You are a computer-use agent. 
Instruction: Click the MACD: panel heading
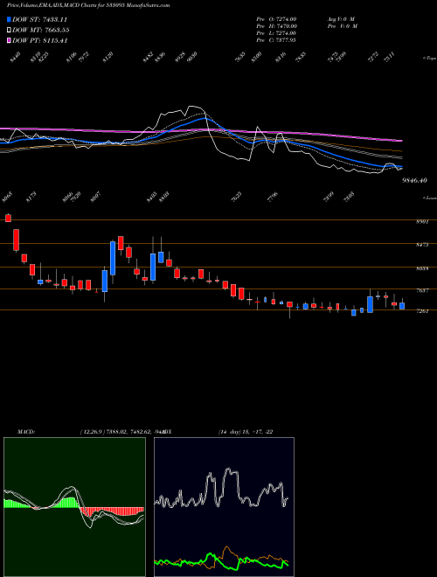26,431
